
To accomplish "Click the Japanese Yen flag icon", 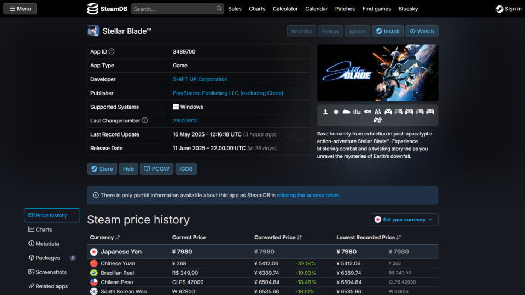I will pos(94,251).
